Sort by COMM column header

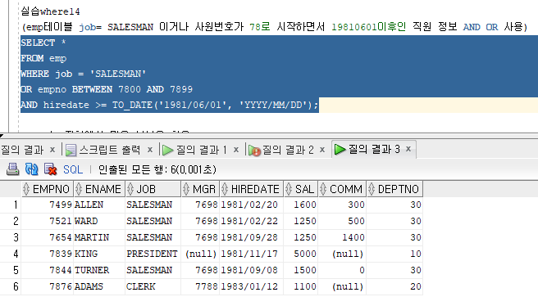pos(342,189)
